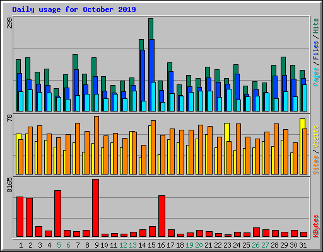Click the green weekend day 27 label

pos(265,245)
